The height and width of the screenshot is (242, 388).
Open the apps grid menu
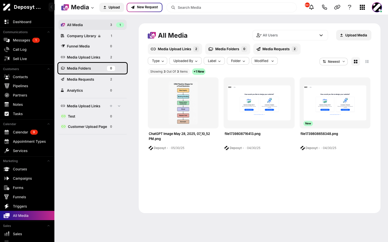[x=362, y=7]
